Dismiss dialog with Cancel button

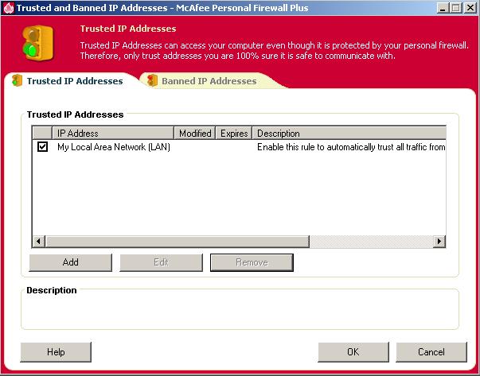[x=431, y=352]
